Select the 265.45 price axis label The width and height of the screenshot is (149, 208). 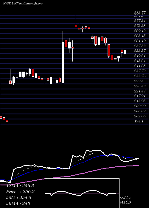pyautogui.click(x=140, y=36)
